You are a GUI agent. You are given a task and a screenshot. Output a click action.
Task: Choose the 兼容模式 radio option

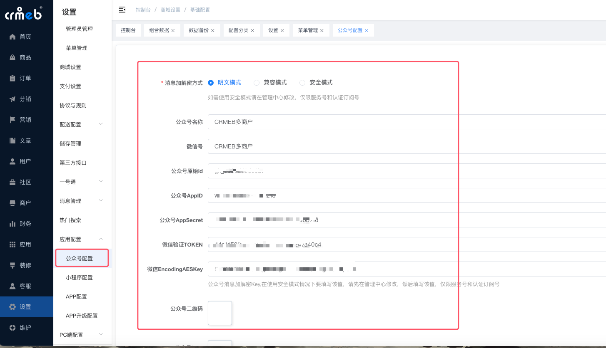tap(257, 83)
